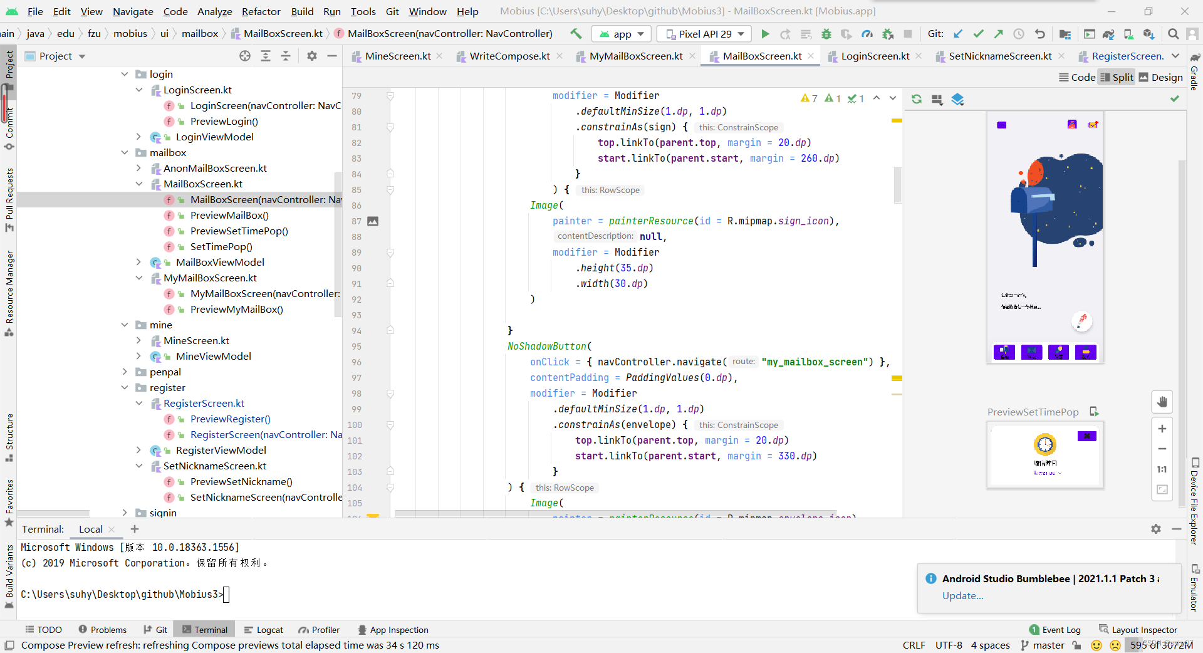Toggle the Gradle tool window
This screenshot has width=1203, height=653.
point(1194,72)
